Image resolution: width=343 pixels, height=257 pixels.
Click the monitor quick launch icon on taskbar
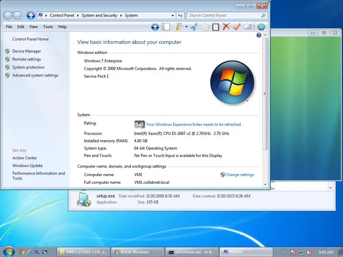(37, 252)
